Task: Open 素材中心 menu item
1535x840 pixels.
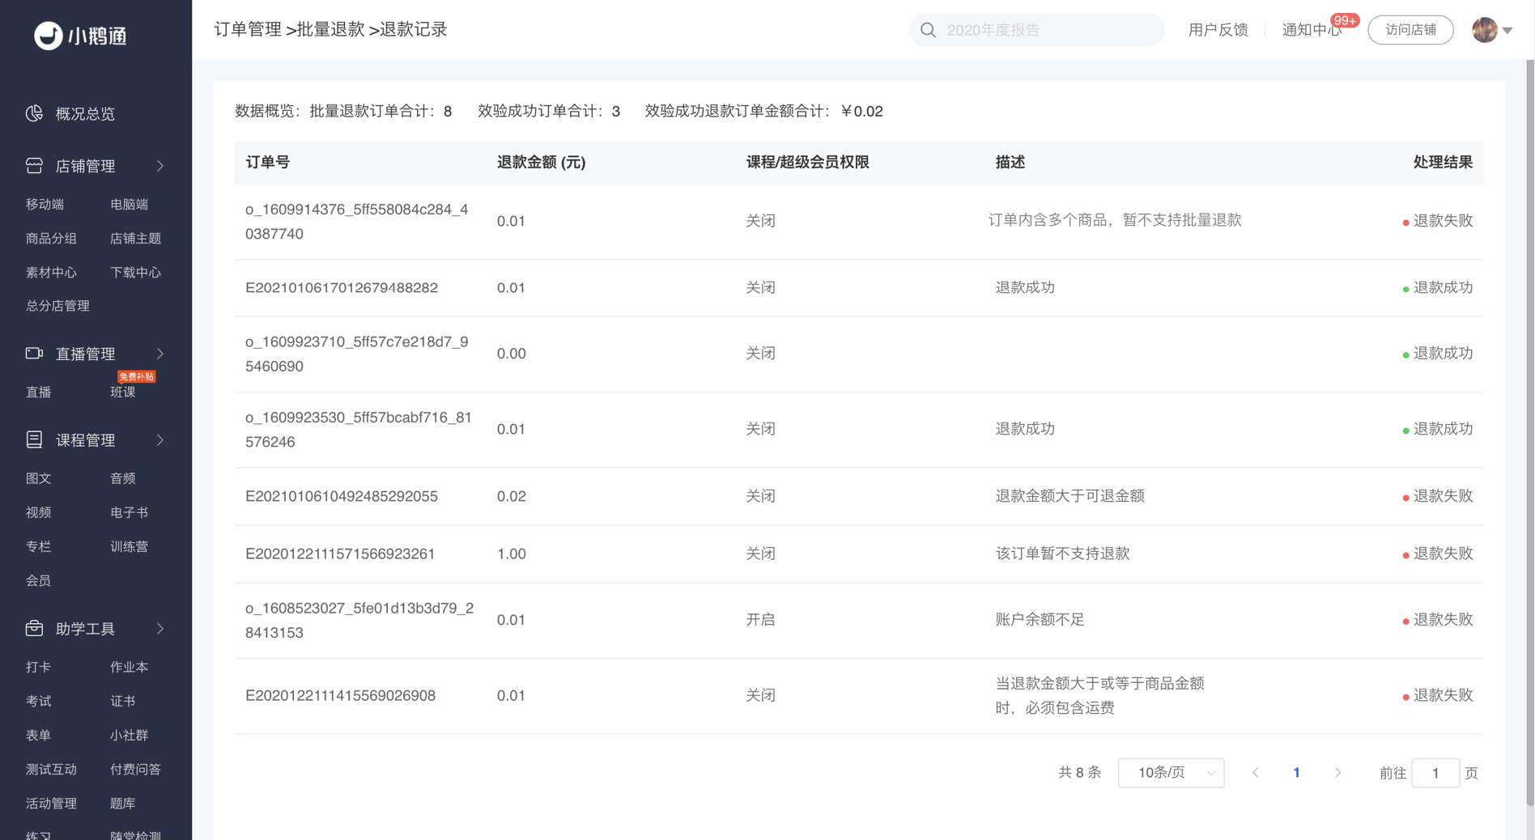Action: [x=51, y=272]
